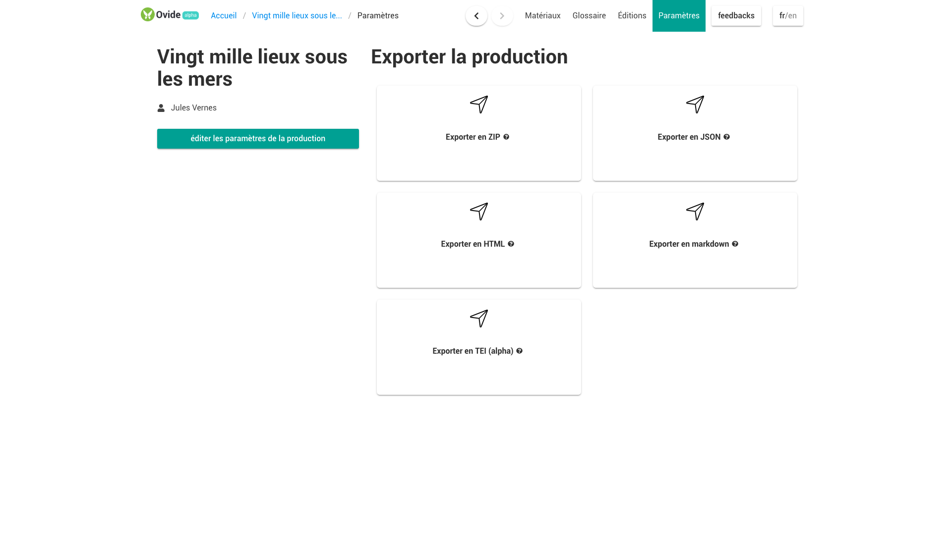Open the Glossaire tab
The width and height of the screenshot is (952, 535).
point(589,16)
